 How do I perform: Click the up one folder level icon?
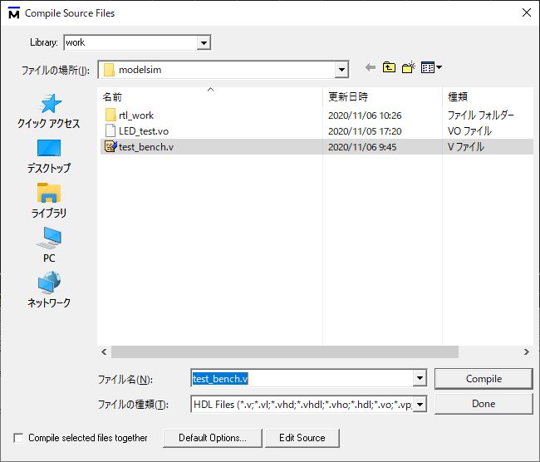coord(389,69)
